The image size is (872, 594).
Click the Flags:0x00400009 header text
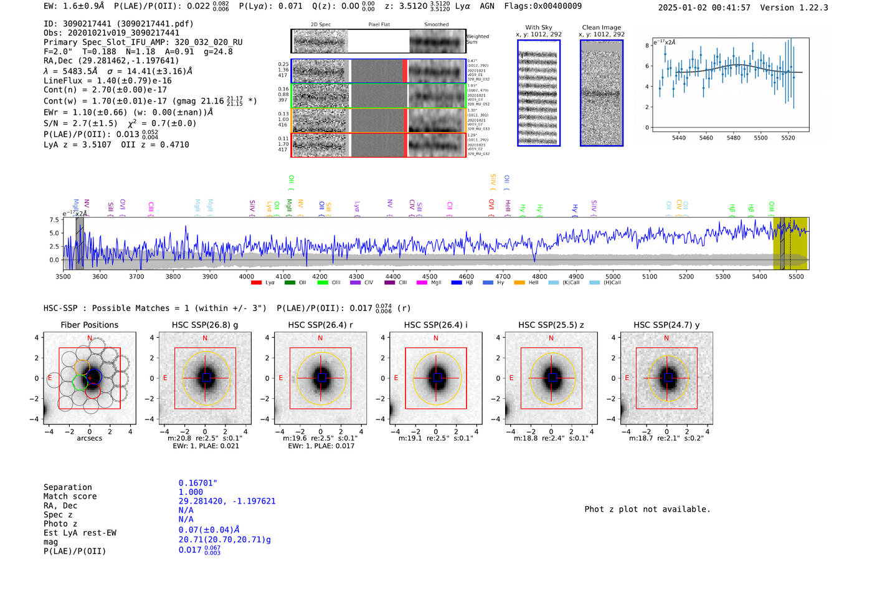[543, 6]
